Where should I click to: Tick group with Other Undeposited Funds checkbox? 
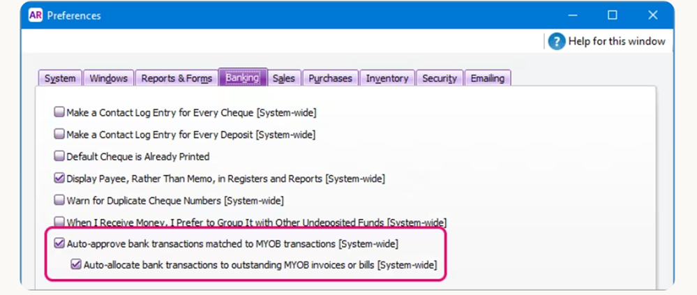point(59,222)
